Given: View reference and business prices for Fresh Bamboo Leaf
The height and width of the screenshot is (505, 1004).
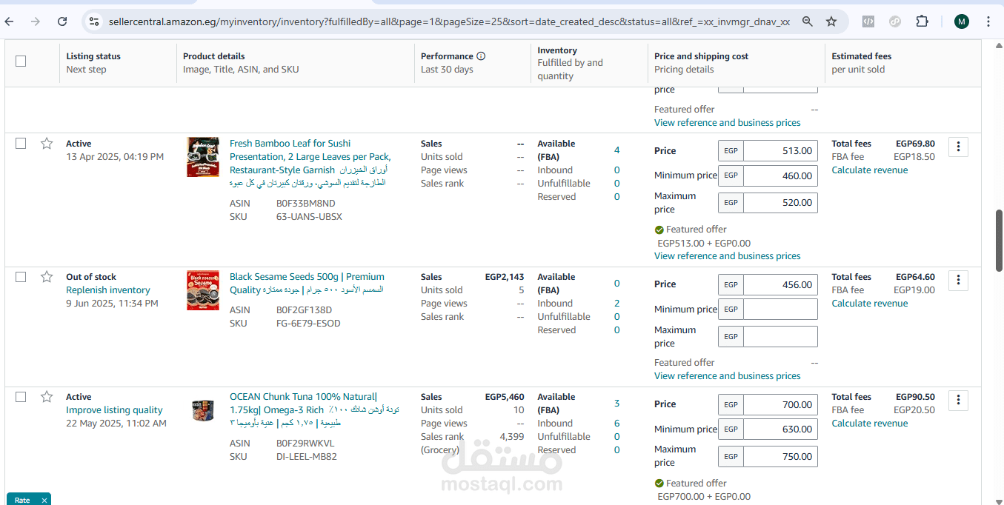Looking at the screenshot, I should [728, 256].
